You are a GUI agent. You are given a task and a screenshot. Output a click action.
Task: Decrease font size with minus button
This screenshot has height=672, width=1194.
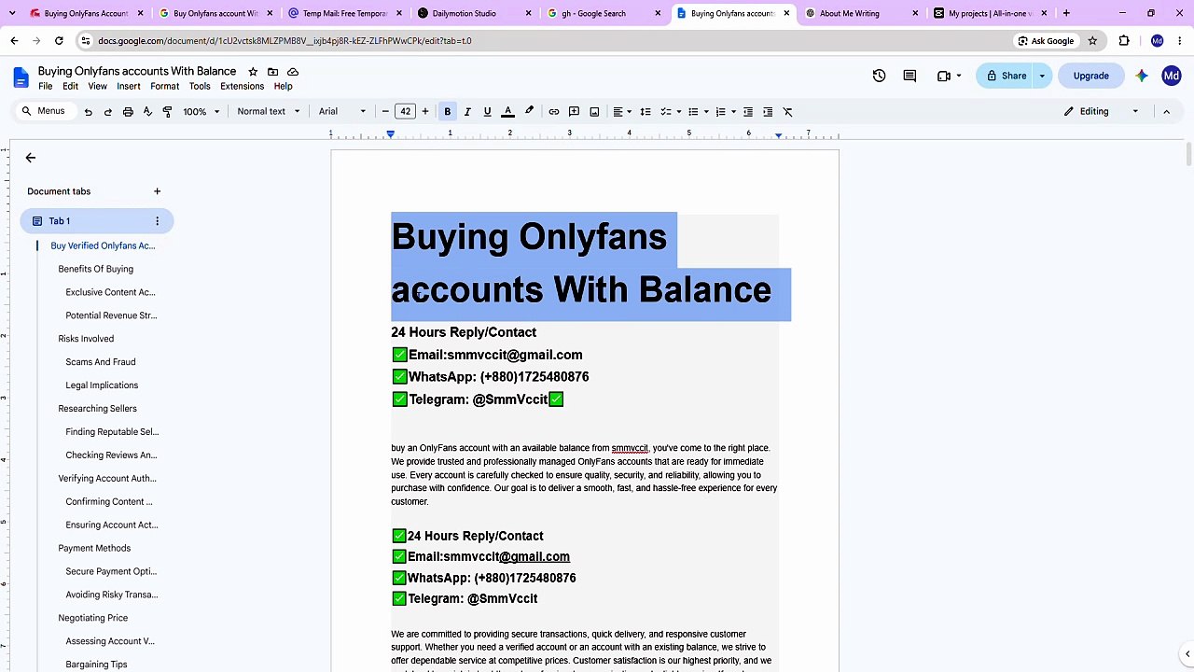385,112
